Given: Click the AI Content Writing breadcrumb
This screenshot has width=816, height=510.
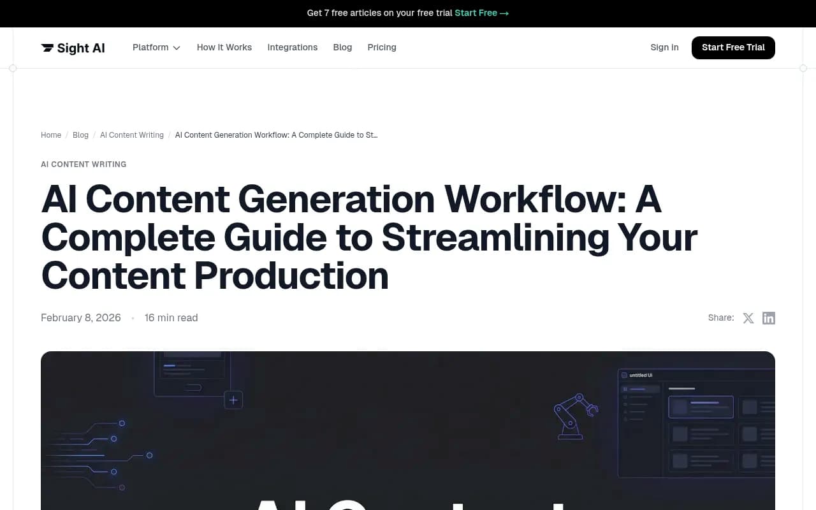Looking at the screenshot, I should click(x=131, y=135).
